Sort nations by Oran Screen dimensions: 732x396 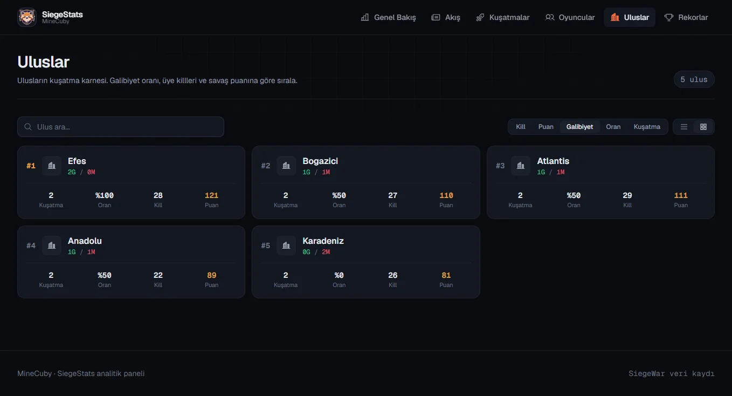[613, 127]
